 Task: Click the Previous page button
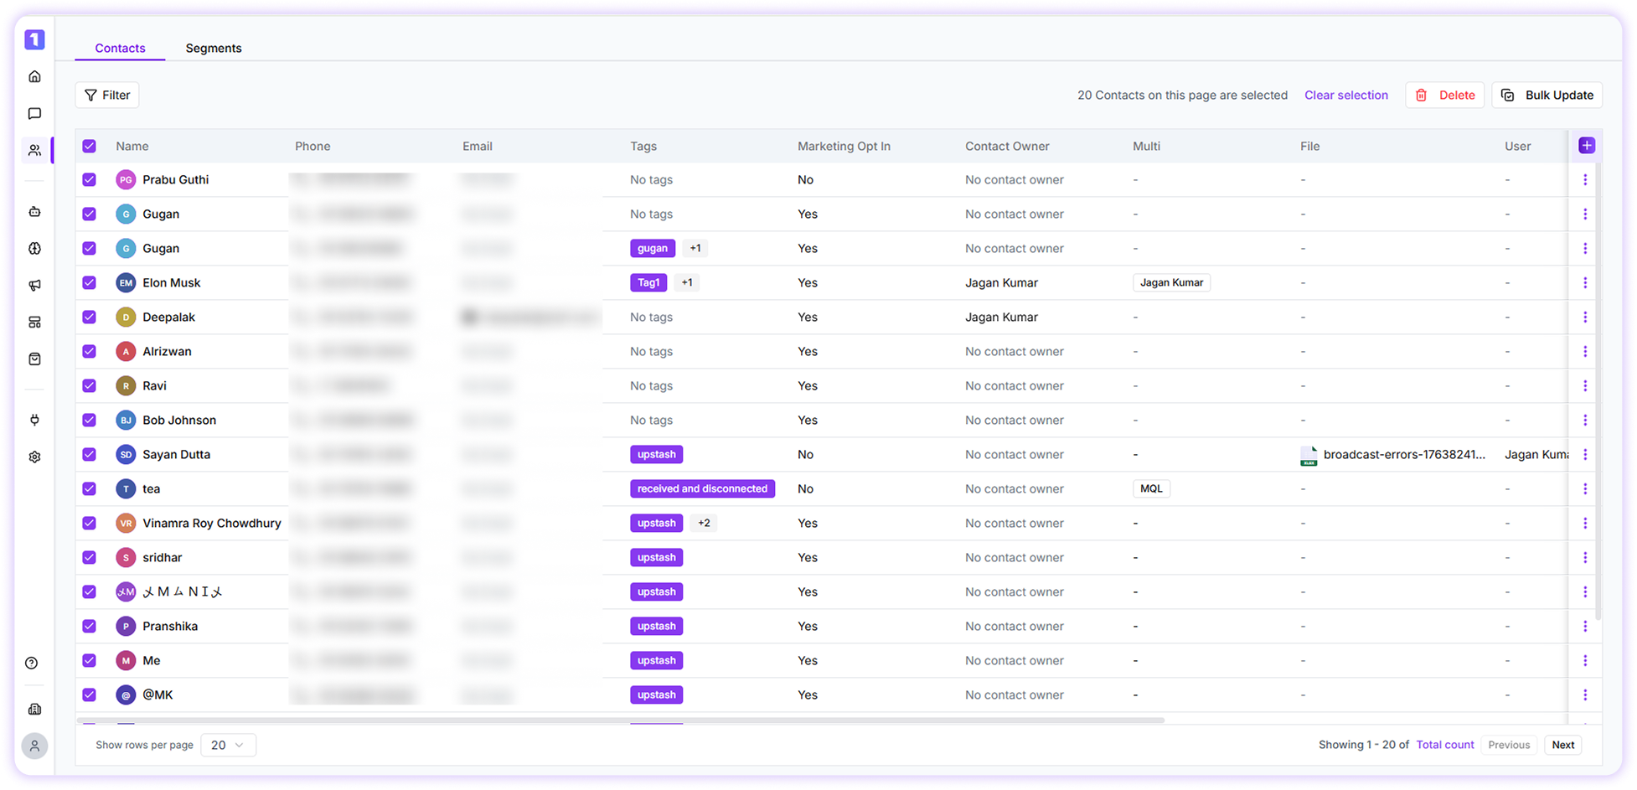pyautogui.click(x=1509, y=745)
